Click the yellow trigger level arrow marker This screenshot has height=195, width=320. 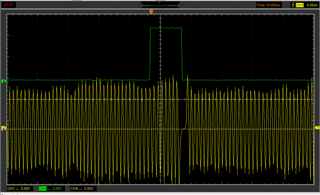317,128
